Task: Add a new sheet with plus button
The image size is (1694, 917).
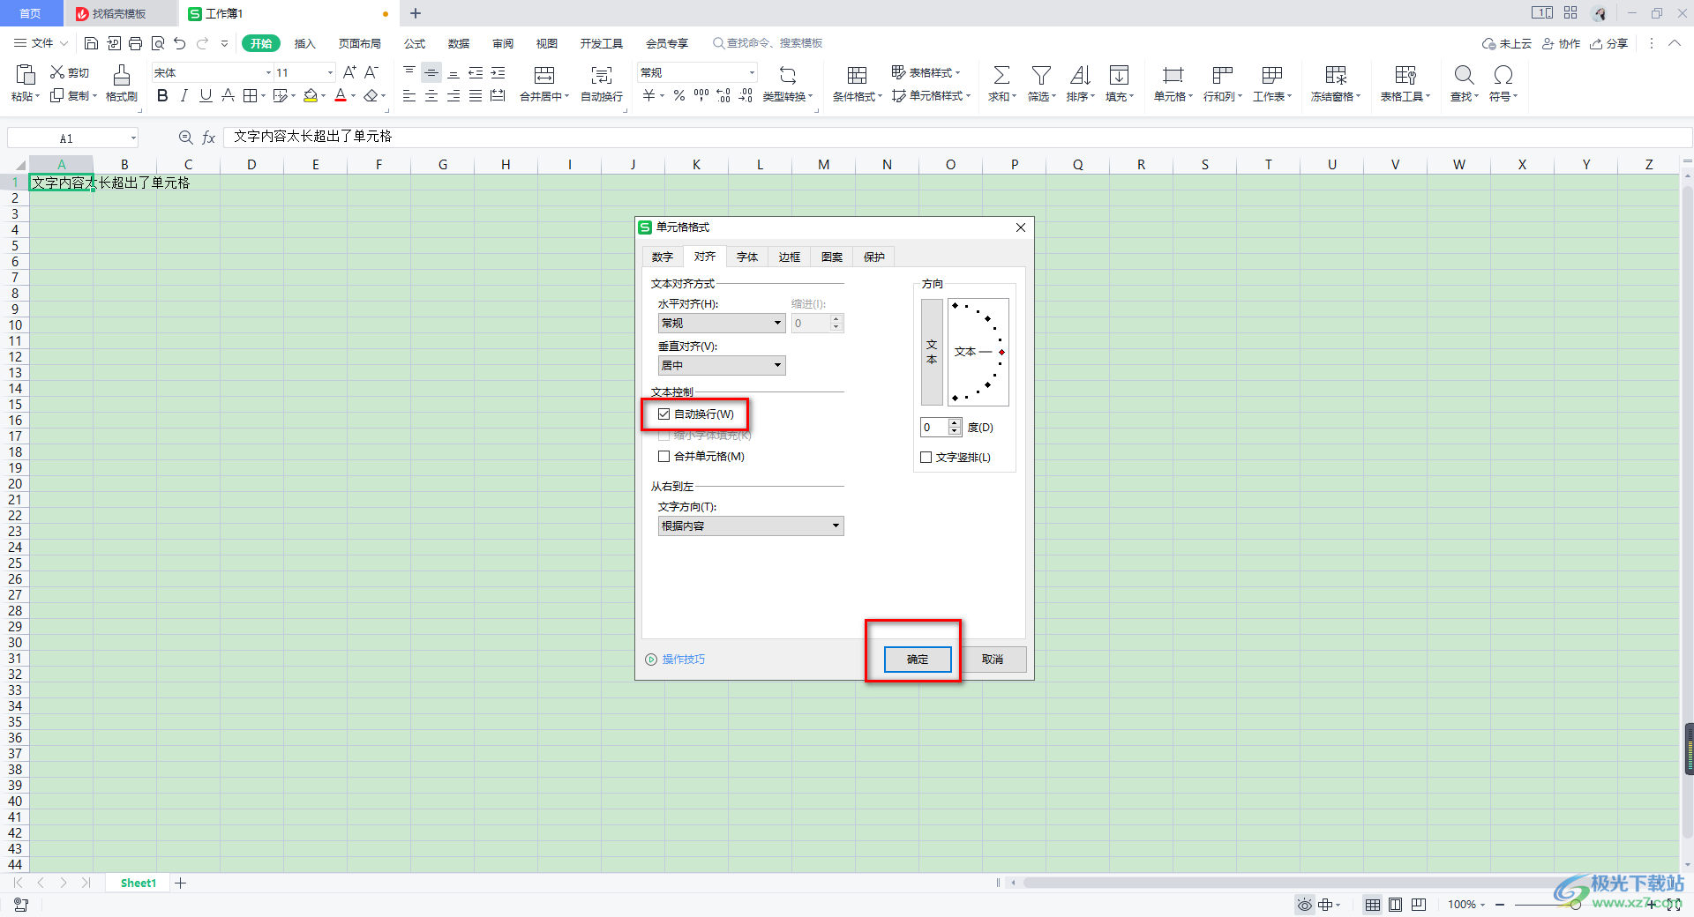Action: pos(181,883)
